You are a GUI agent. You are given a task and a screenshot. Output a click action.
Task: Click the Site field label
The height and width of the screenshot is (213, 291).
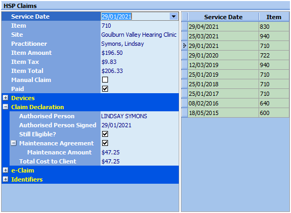pos(17,35)
